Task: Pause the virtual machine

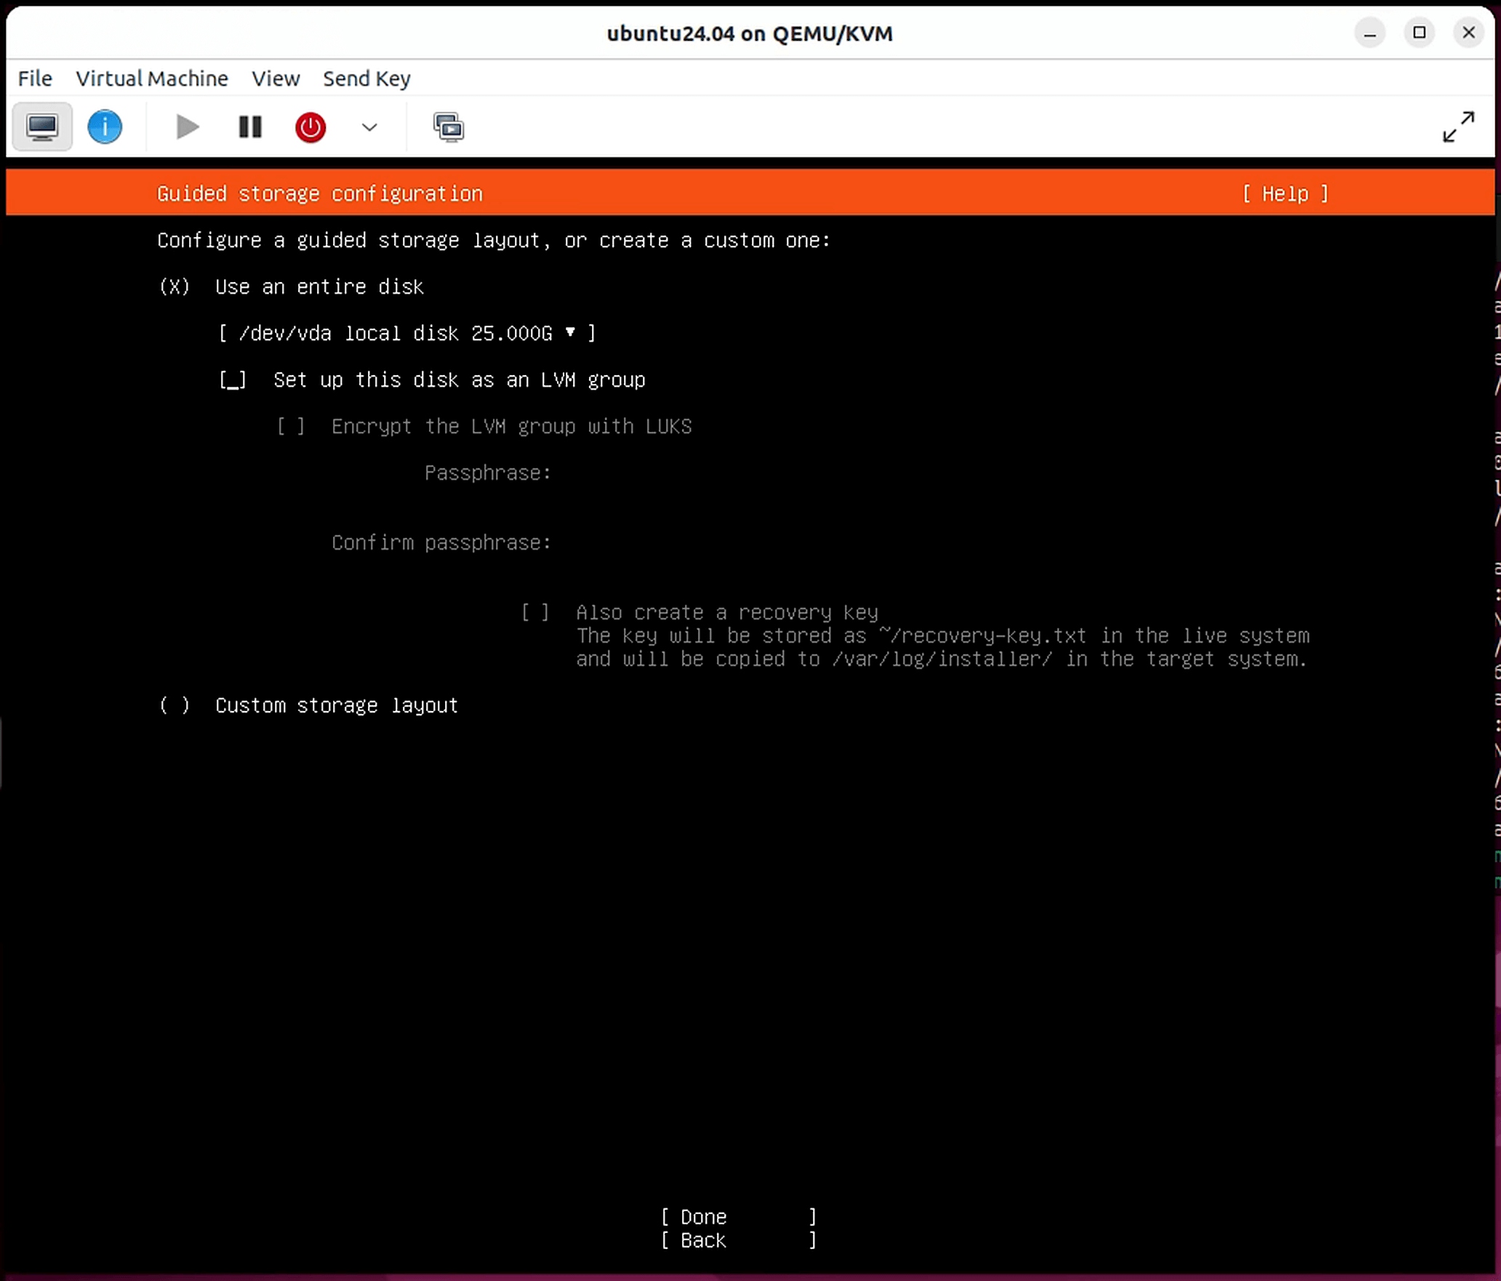Action: (250, 127)
